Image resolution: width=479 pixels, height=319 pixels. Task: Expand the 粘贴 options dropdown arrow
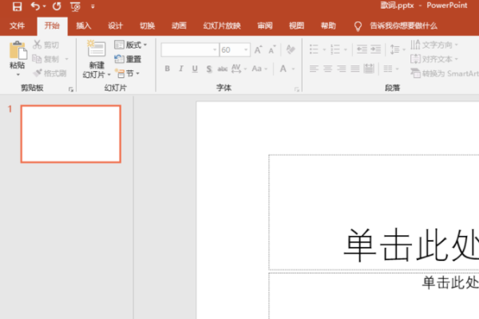pyautogui.click(x=18, y=74)
